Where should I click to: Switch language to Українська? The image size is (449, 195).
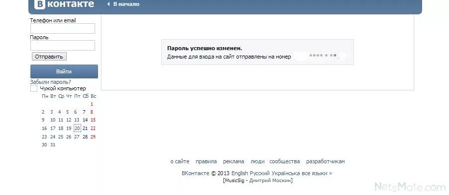coord(286,173)
